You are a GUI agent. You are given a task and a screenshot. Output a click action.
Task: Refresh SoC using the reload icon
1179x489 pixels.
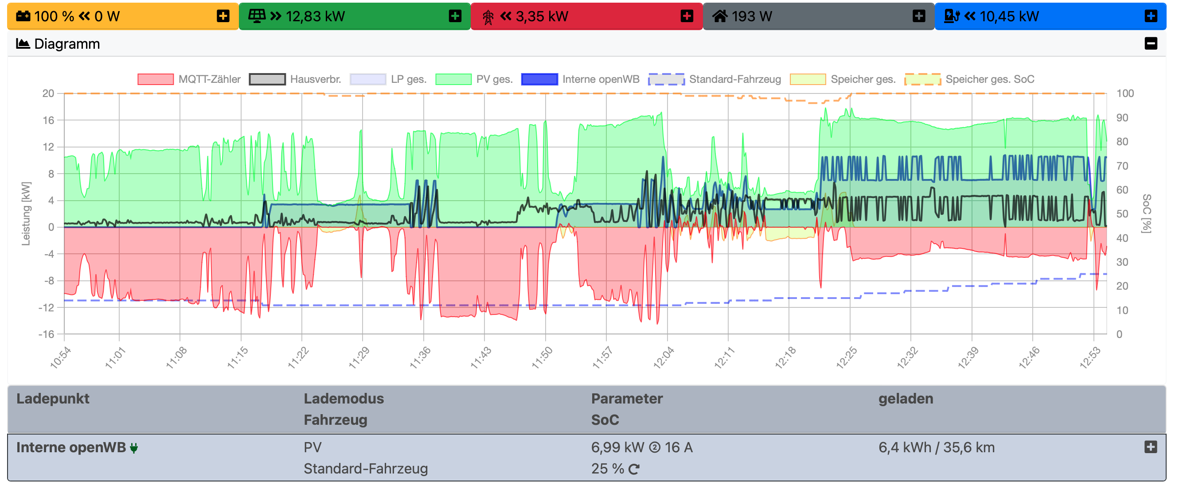click(x=634, y=469)
